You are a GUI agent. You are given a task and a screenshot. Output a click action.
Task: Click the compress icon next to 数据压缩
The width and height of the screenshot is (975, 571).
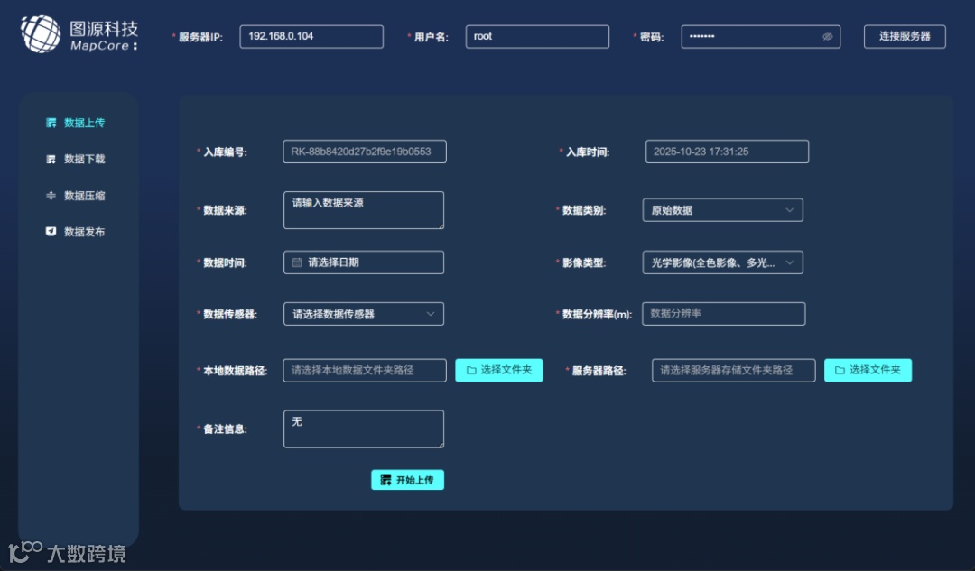(x=50, y=195)
